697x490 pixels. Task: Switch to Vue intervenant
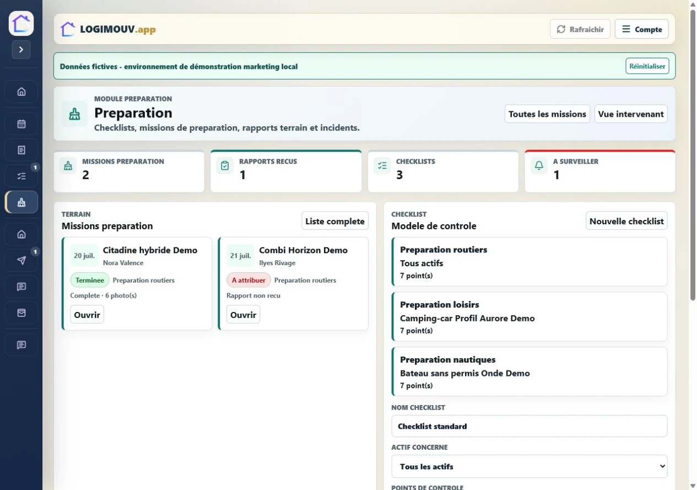pyautogui.click(x=631, y=114)
